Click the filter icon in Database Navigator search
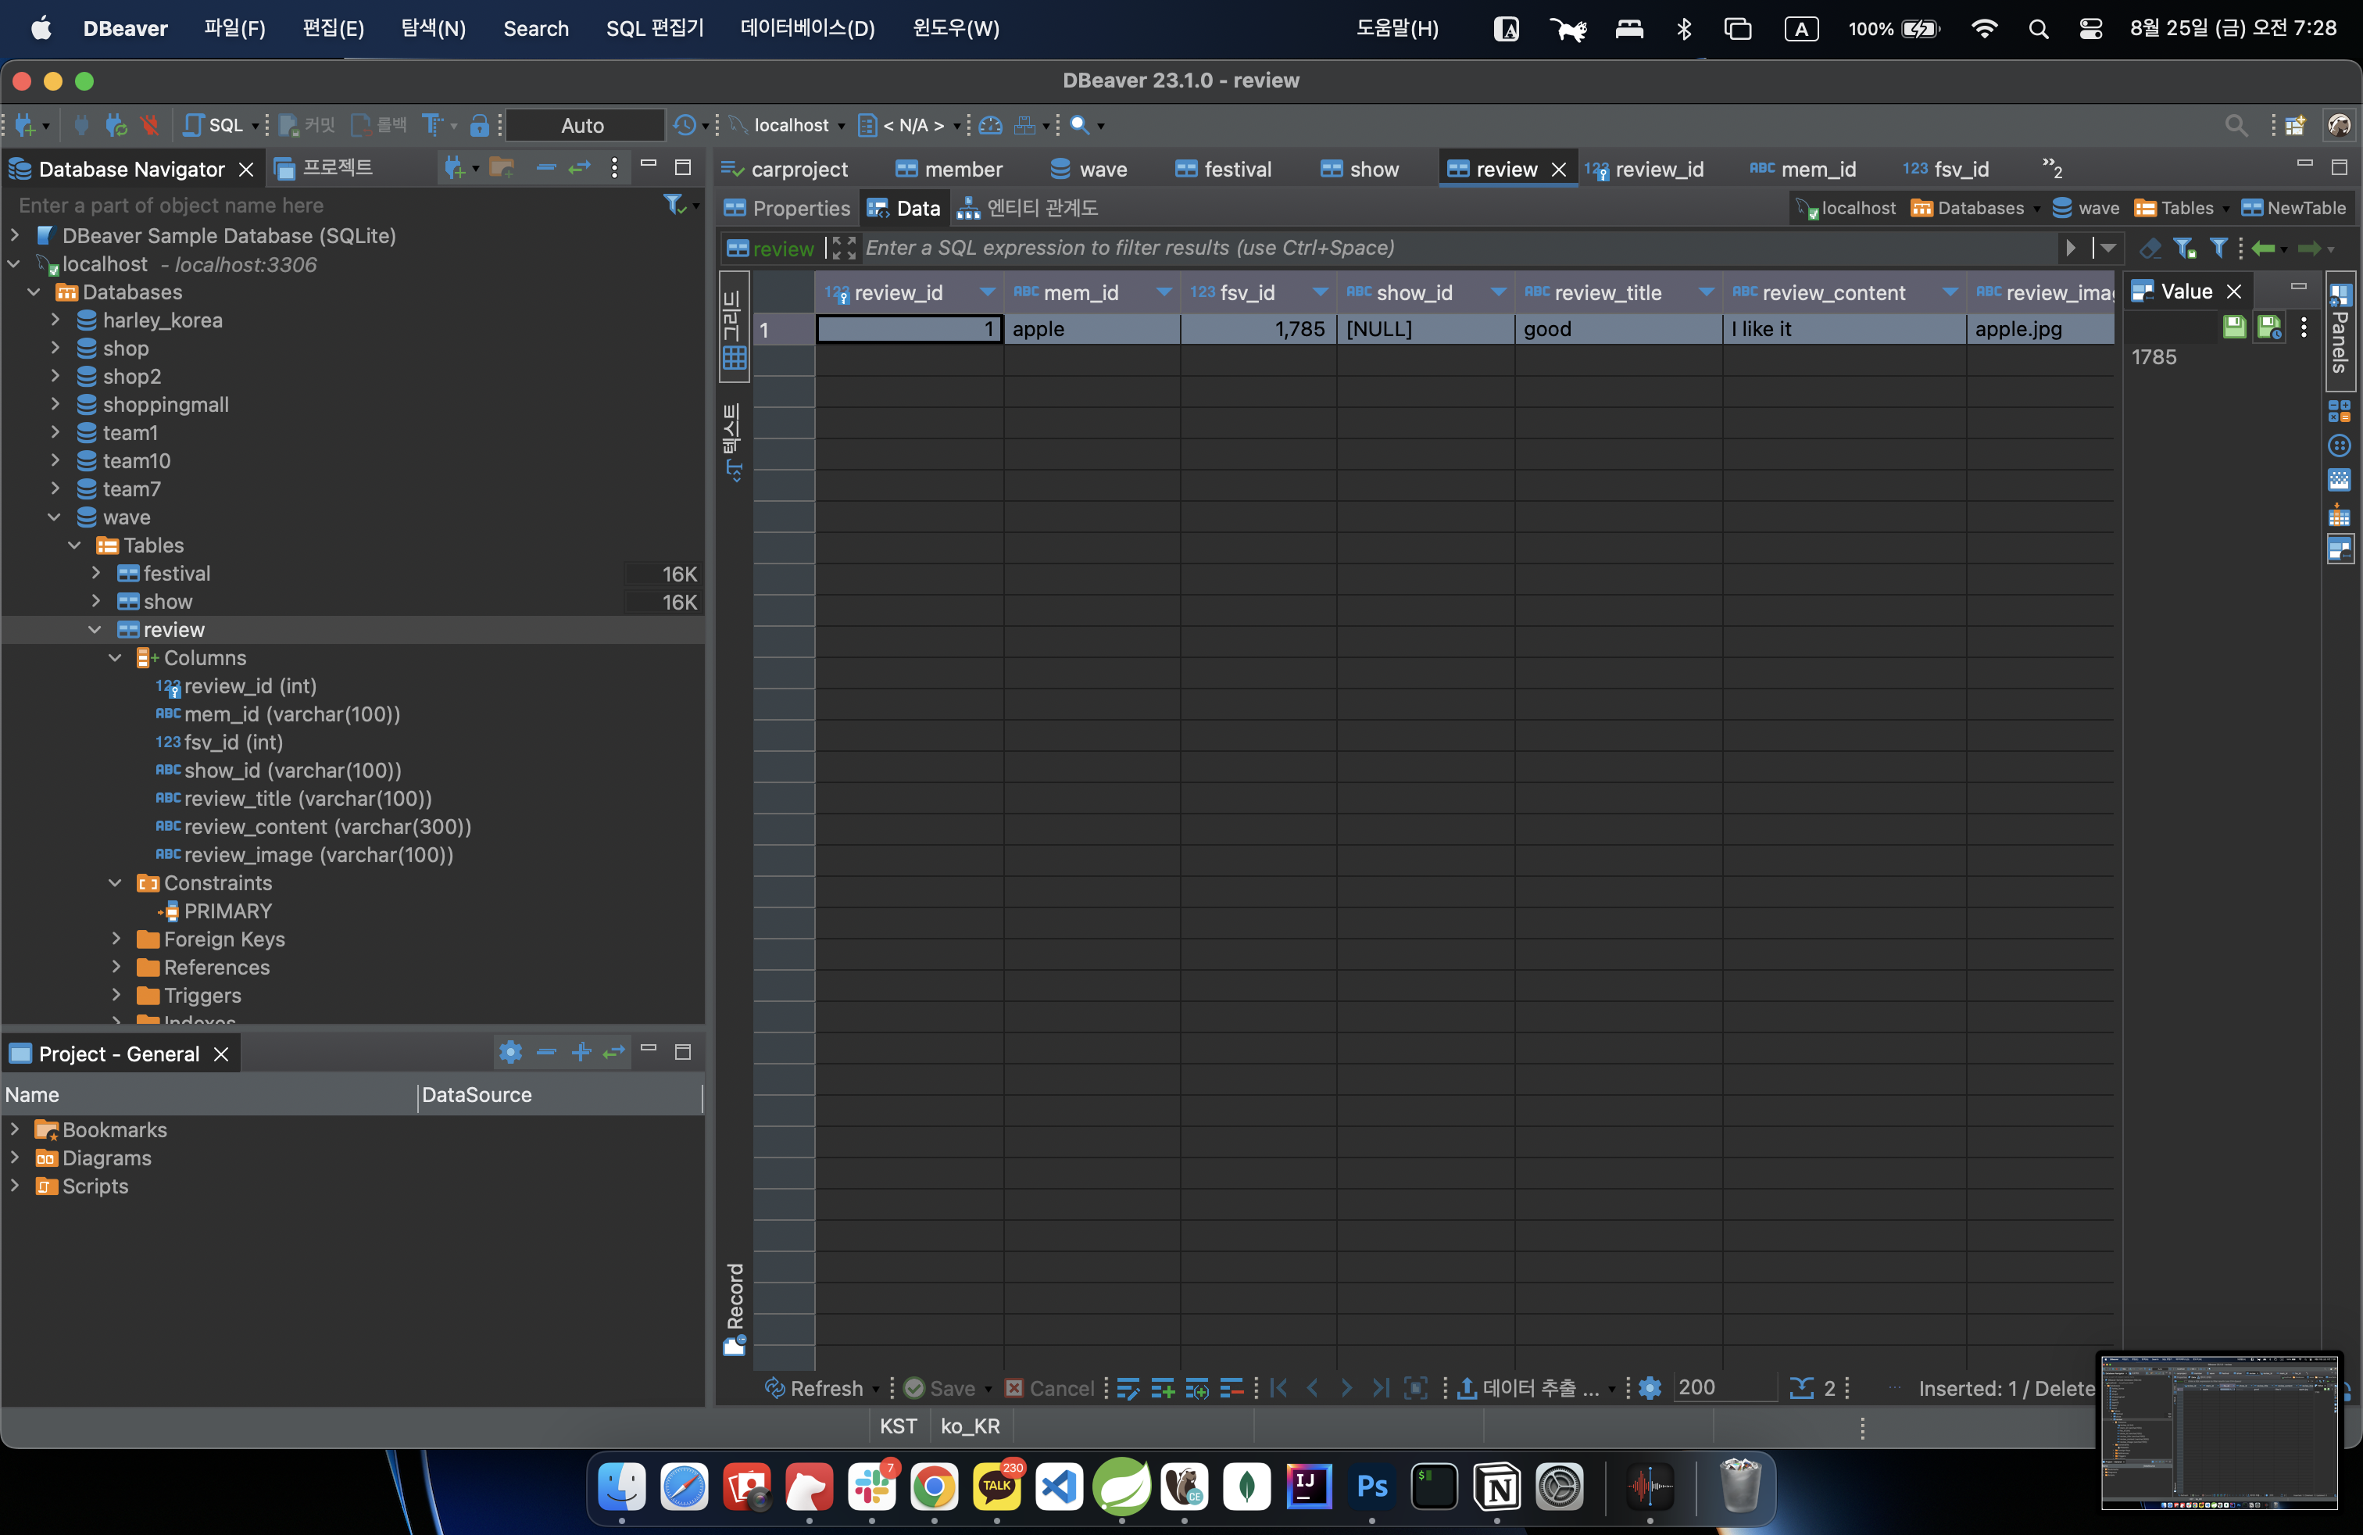2363x1535 pixels. (x=674, y=205)
